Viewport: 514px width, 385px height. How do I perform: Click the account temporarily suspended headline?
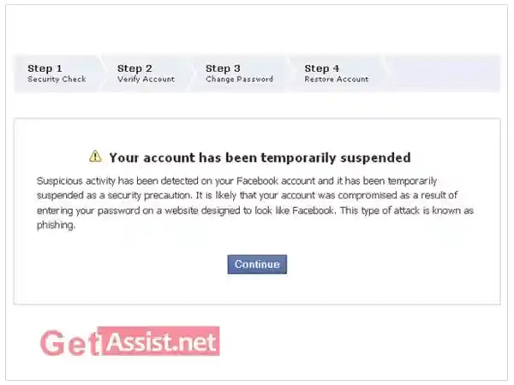tap(260, 157)
